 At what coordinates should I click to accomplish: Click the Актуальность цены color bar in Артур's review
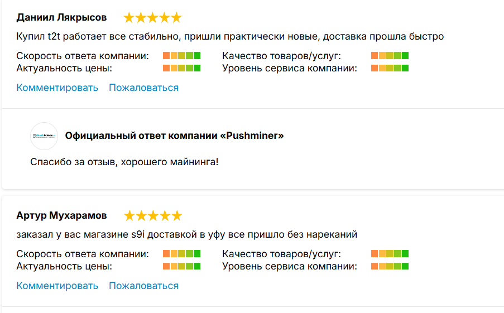(181, 266)
